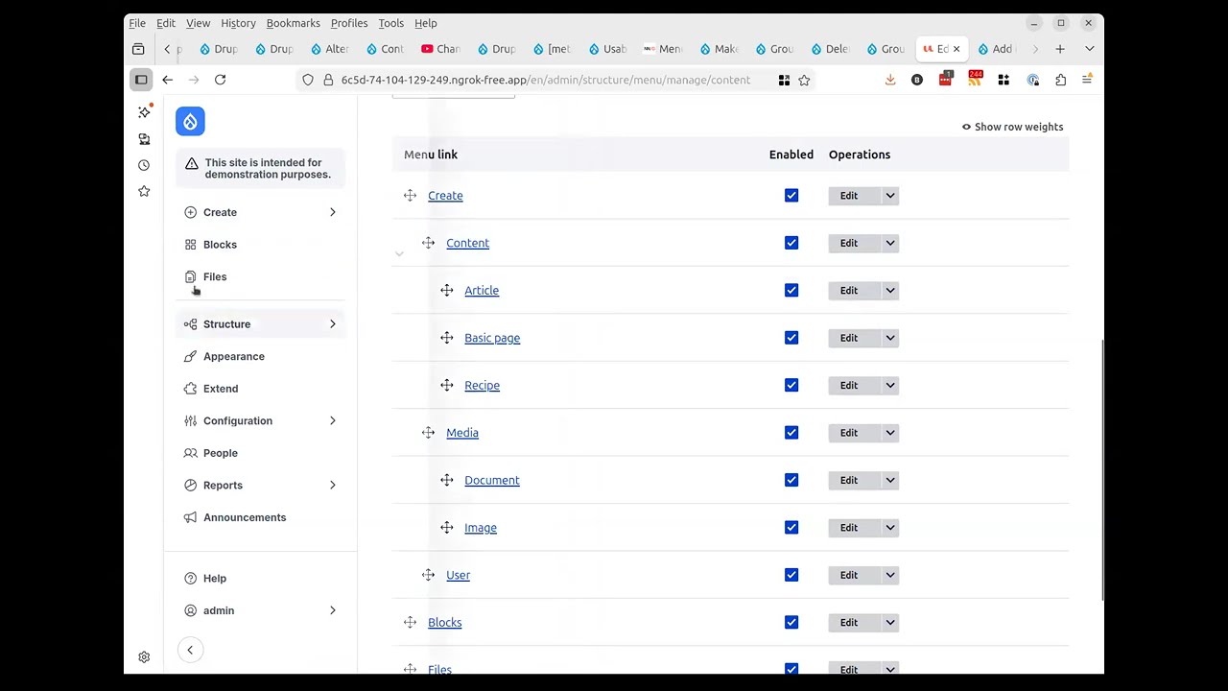
Task: Open the Firefox downloads panel
Action: (x=890, y=80)
